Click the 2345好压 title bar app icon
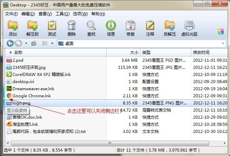This screenshot has height=156, width=230. pyautogui.click(x=6, y=5)
